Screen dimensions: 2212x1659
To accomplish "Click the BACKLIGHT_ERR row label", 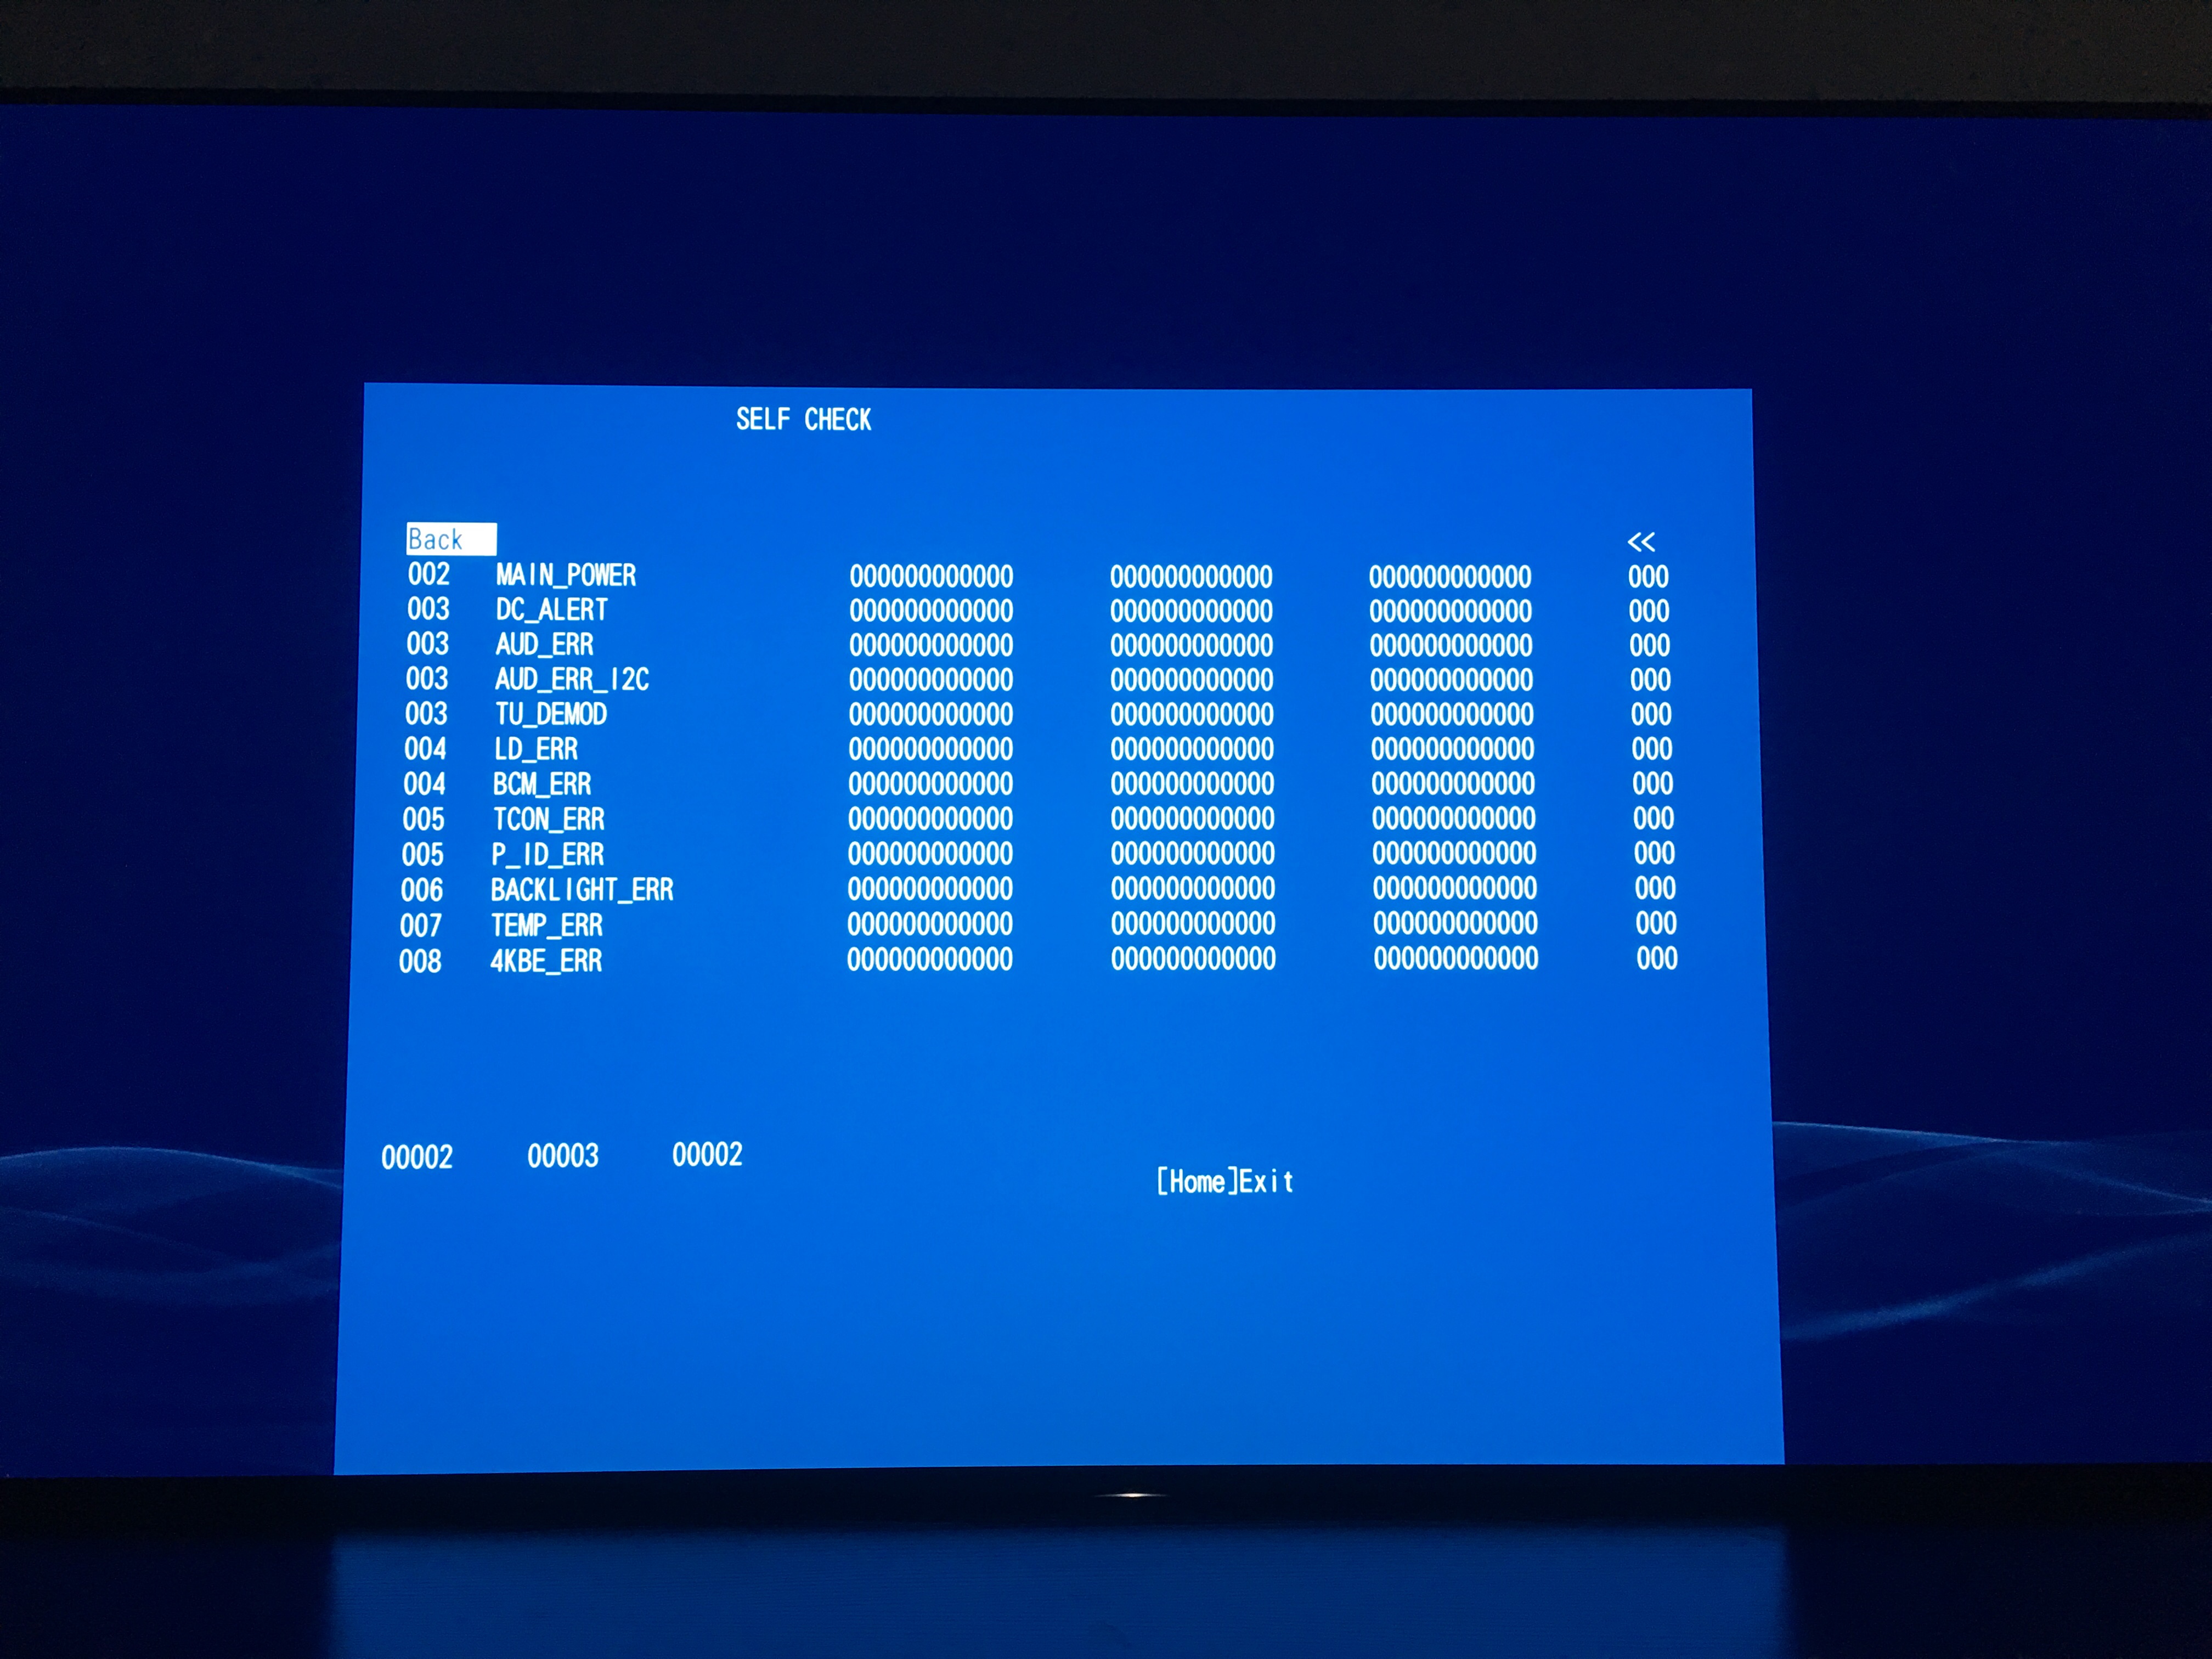I will click(581, 889).
